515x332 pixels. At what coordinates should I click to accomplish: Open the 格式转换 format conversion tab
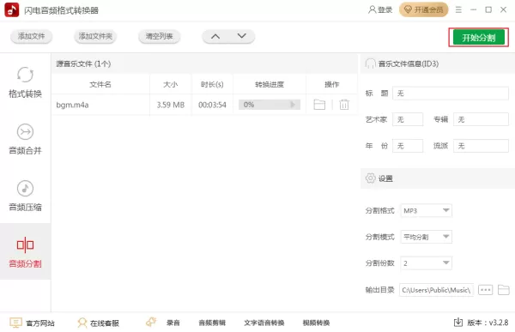click(x=25, y=82)
